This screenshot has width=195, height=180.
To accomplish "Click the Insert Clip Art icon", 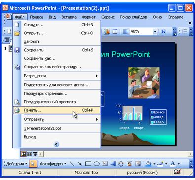I will [x=130, y=164].
